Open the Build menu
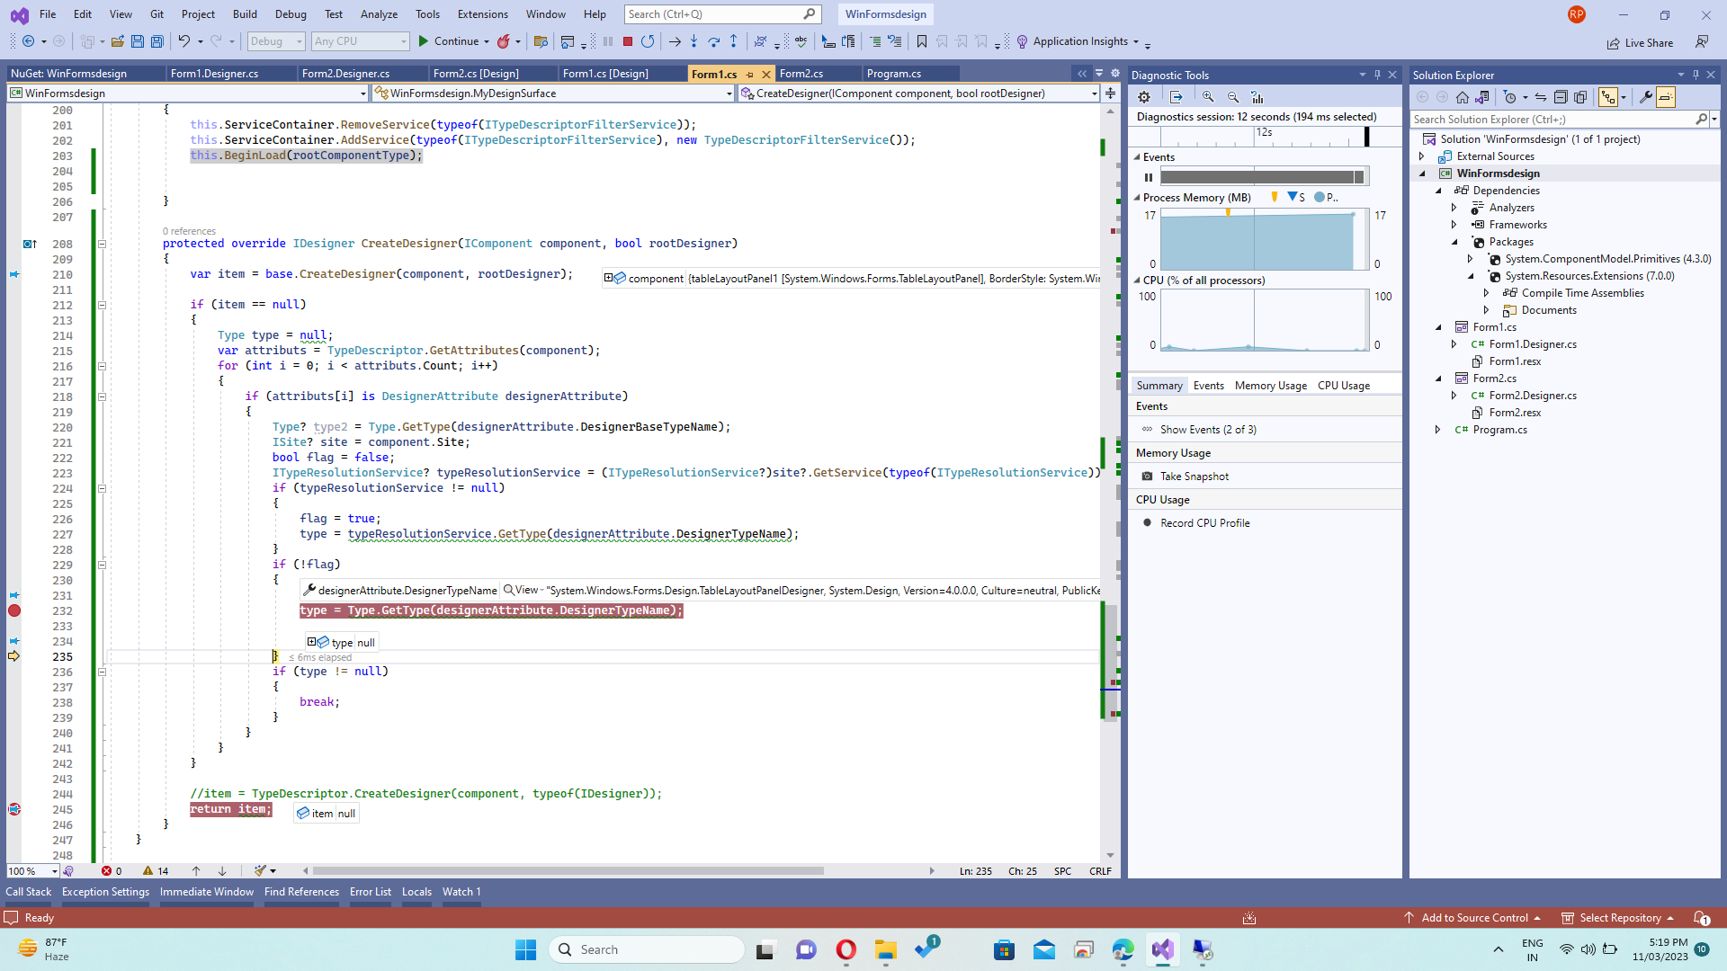 click(x=245, y=14)
